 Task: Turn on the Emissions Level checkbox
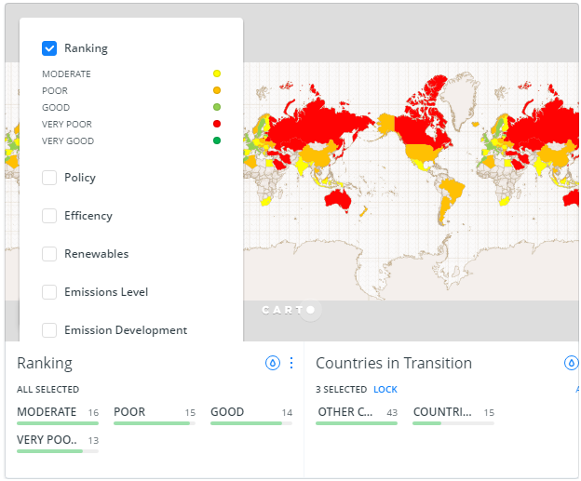coord(49,292)
